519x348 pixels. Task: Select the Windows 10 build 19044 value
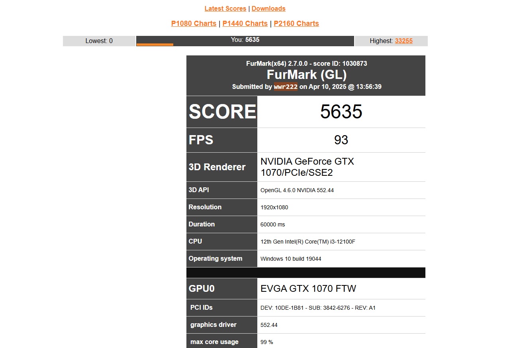291,259
